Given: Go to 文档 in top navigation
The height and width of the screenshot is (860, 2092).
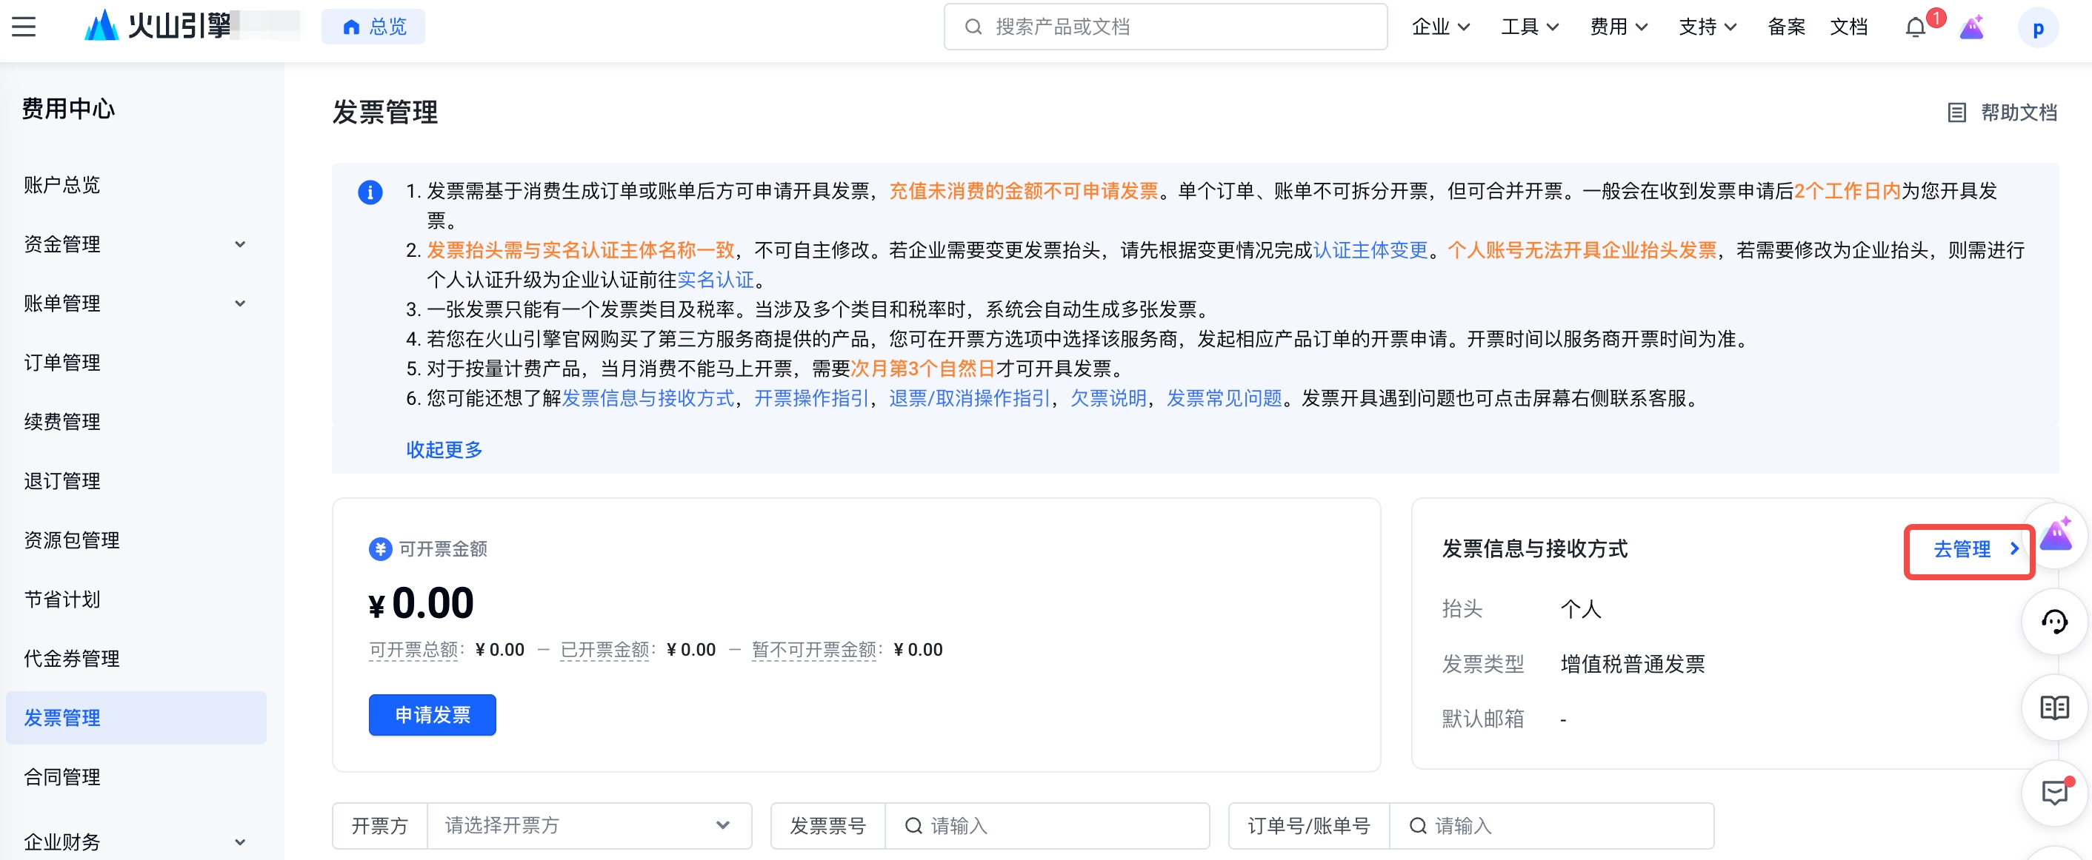Looking at the screenshot, I should tap(1848, 27).
